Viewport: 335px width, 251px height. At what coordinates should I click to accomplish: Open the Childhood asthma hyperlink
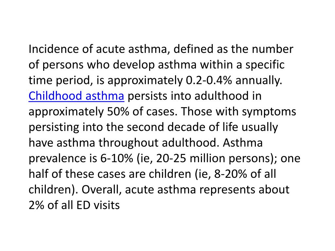76,96
